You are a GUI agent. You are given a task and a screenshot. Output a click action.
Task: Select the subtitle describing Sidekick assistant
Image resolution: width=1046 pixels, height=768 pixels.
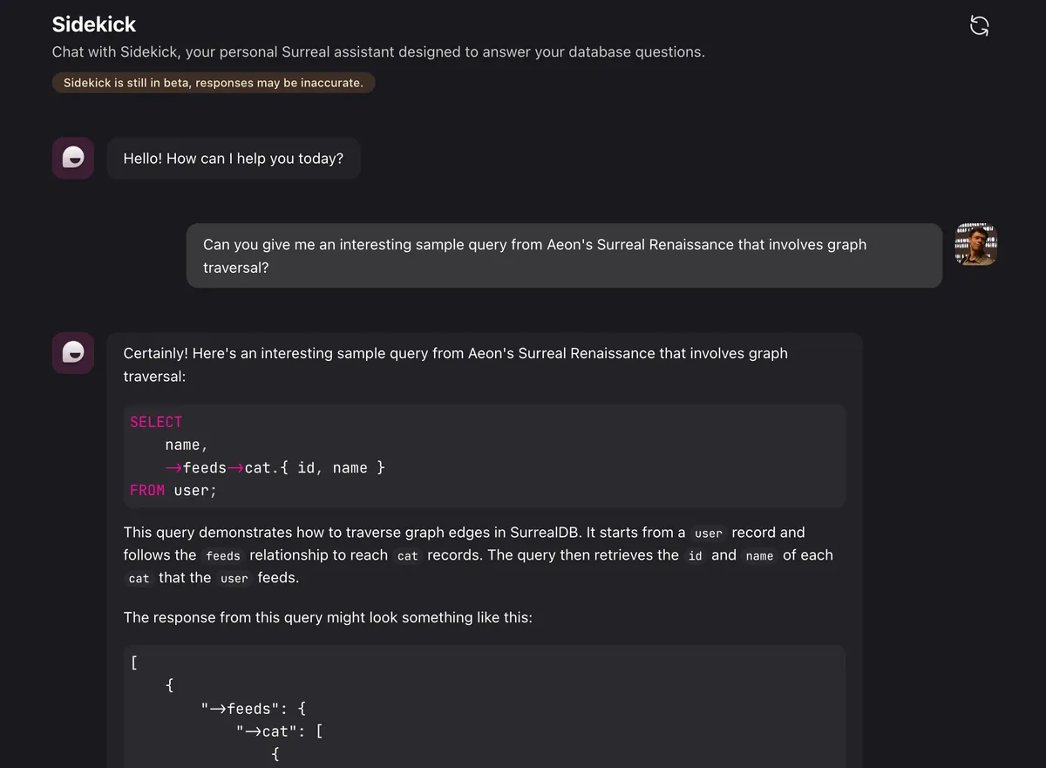(x=378, y=51)
